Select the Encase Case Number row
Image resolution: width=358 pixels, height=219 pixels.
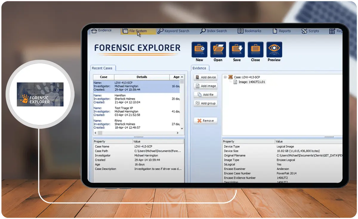[x=282, y=174]
